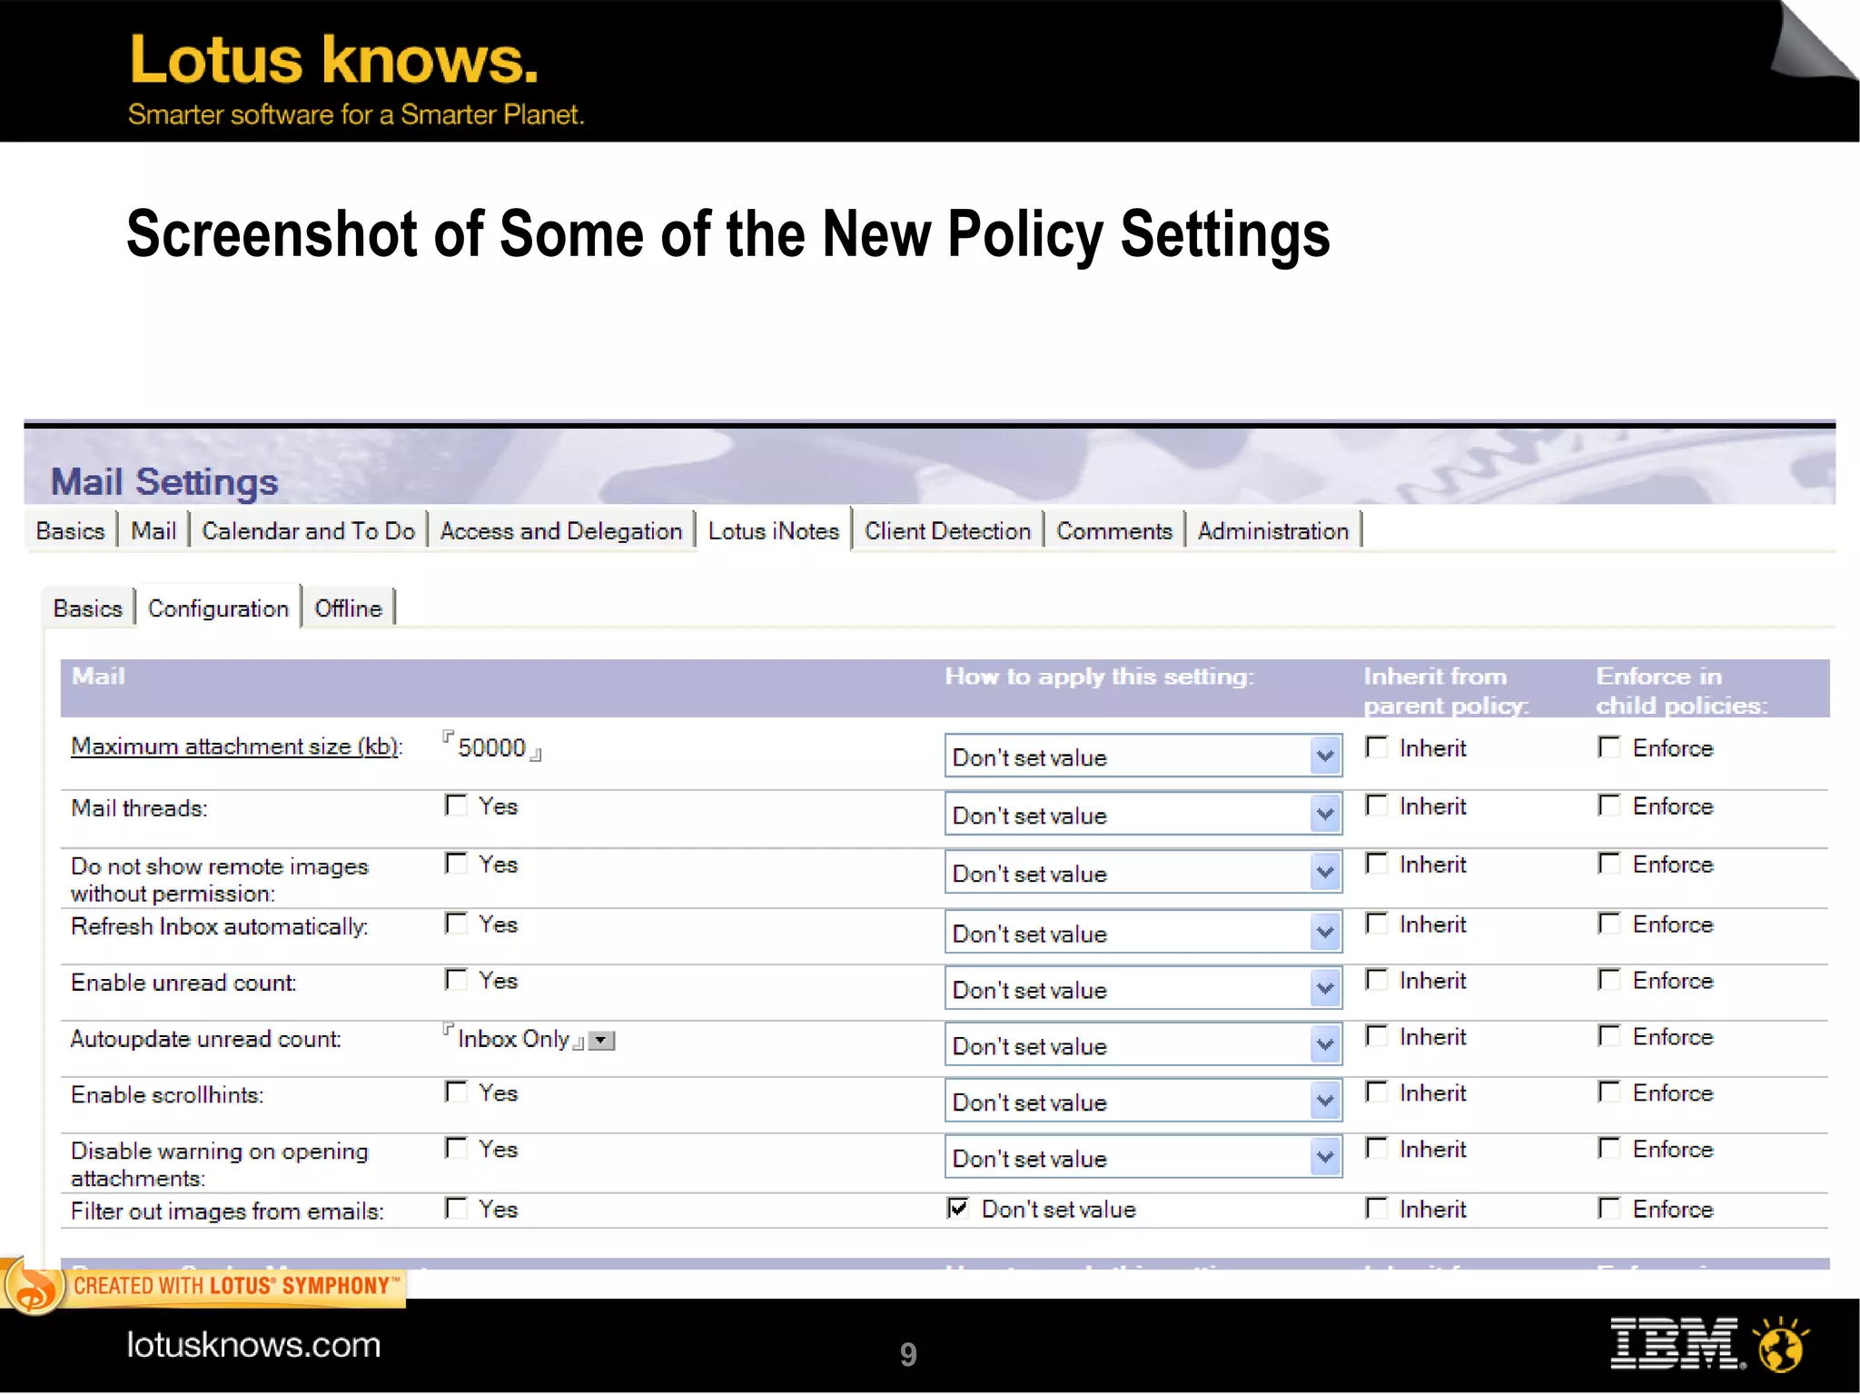Click the IBM logo in the footer
This screenshot has height=1394, width=1860.
point(1677,1344)
